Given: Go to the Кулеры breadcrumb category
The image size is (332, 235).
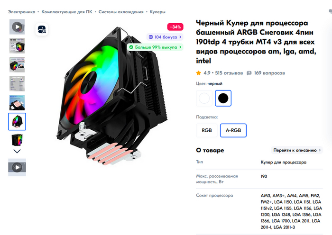Looking at the screenshot, I should [x=157, y=12].
